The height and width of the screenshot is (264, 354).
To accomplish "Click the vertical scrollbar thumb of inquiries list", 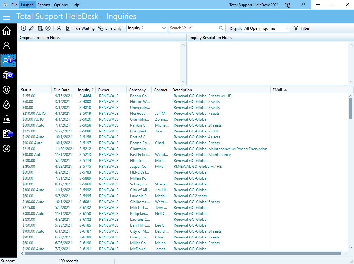I will tap(351, 109).
